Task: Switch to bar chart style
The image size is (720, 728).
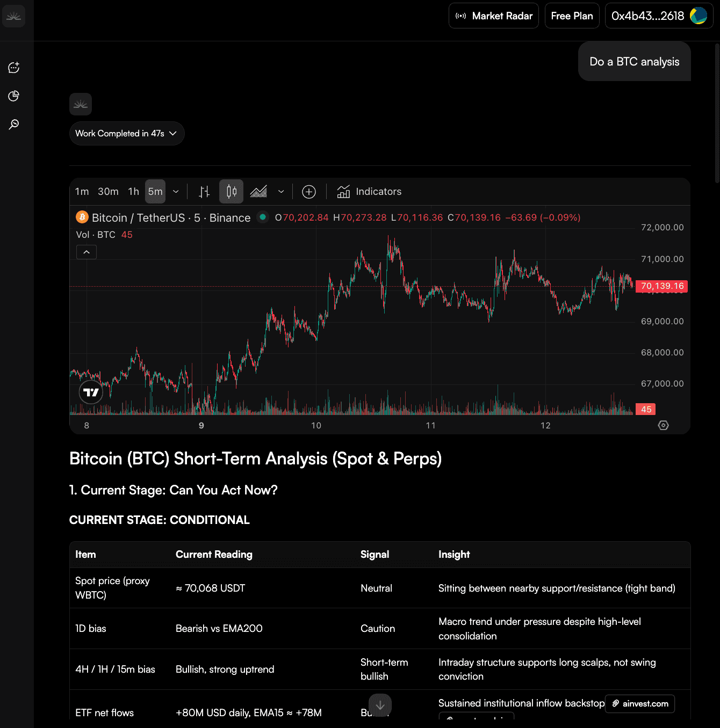Action: 205,192
